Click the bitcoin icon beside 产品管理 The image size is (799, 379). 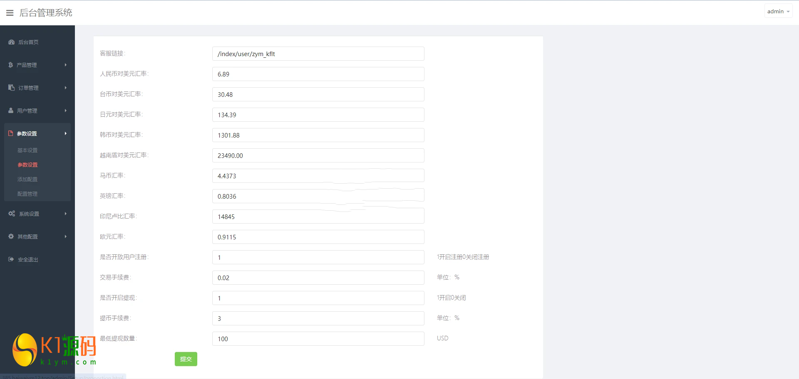pos(11,65)
